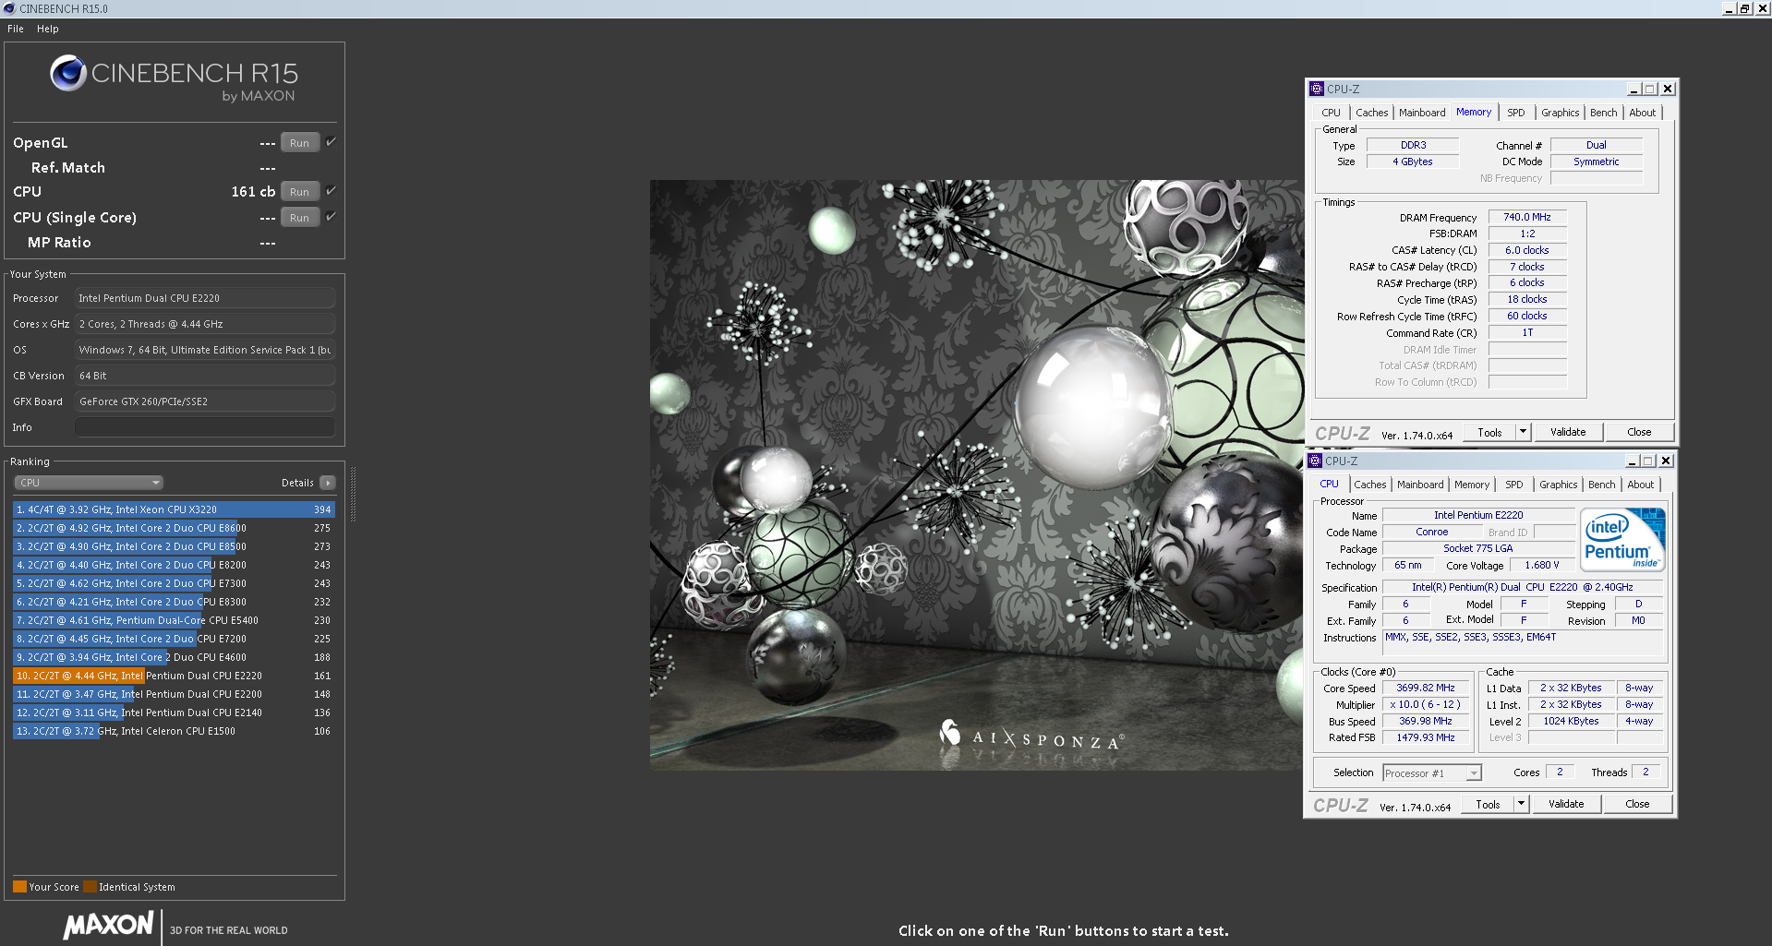Viewport: 1772px width, 946px height.
Task: Open the Processor #1 selection dropdown
Action: 1431,773
